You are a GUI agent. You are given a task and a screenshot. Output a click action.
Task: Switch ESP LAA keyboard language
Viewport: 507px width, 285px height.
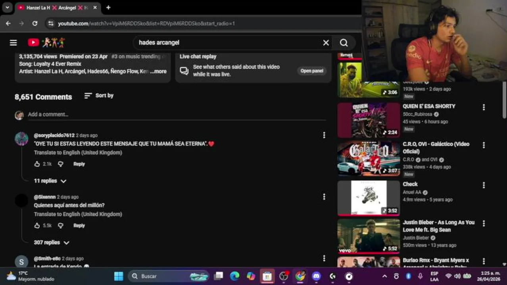point(434,276)
